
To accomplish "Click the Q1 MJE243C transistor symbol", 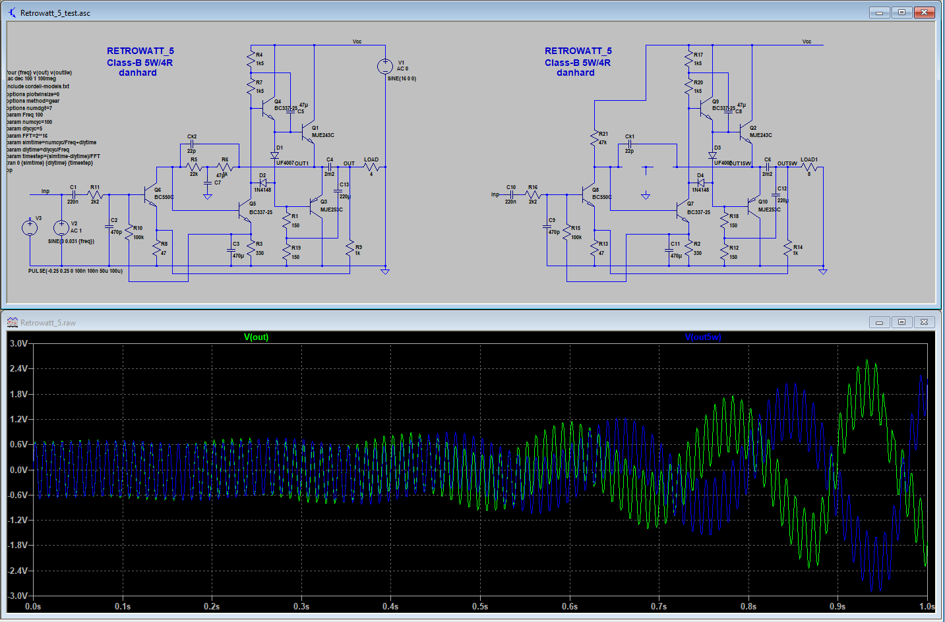I will coord(305,134).
